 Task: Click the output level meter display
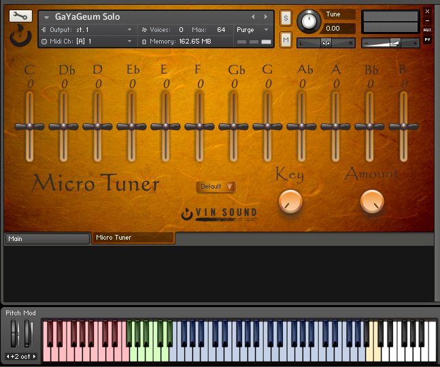(390, 22)
